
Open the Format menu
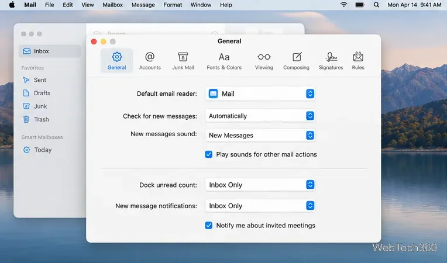173,5
